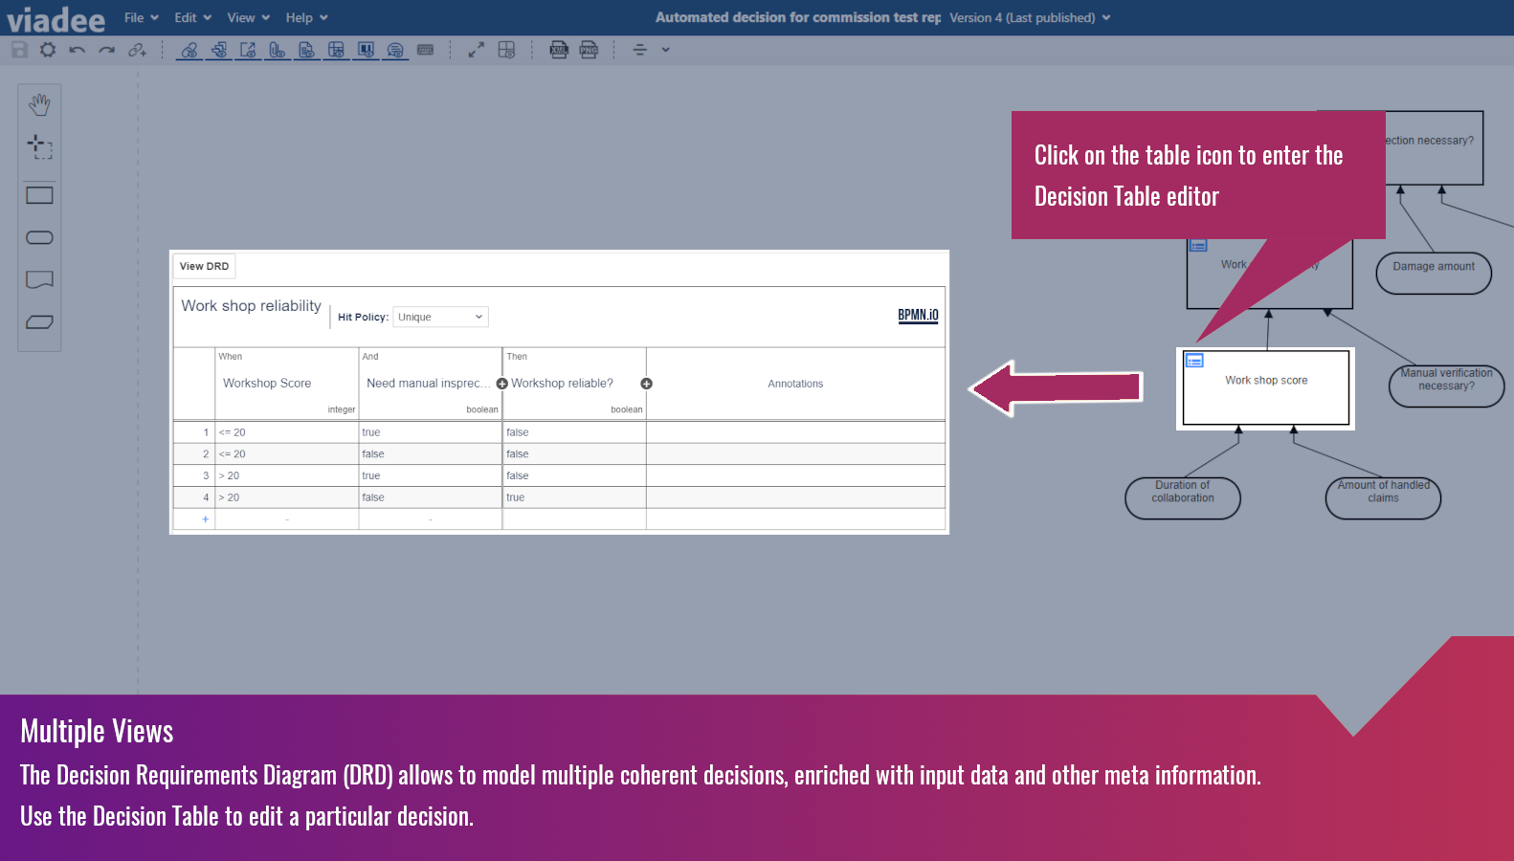Expand the version selector dropdown
The image size is (1514, 861).
1030,18
